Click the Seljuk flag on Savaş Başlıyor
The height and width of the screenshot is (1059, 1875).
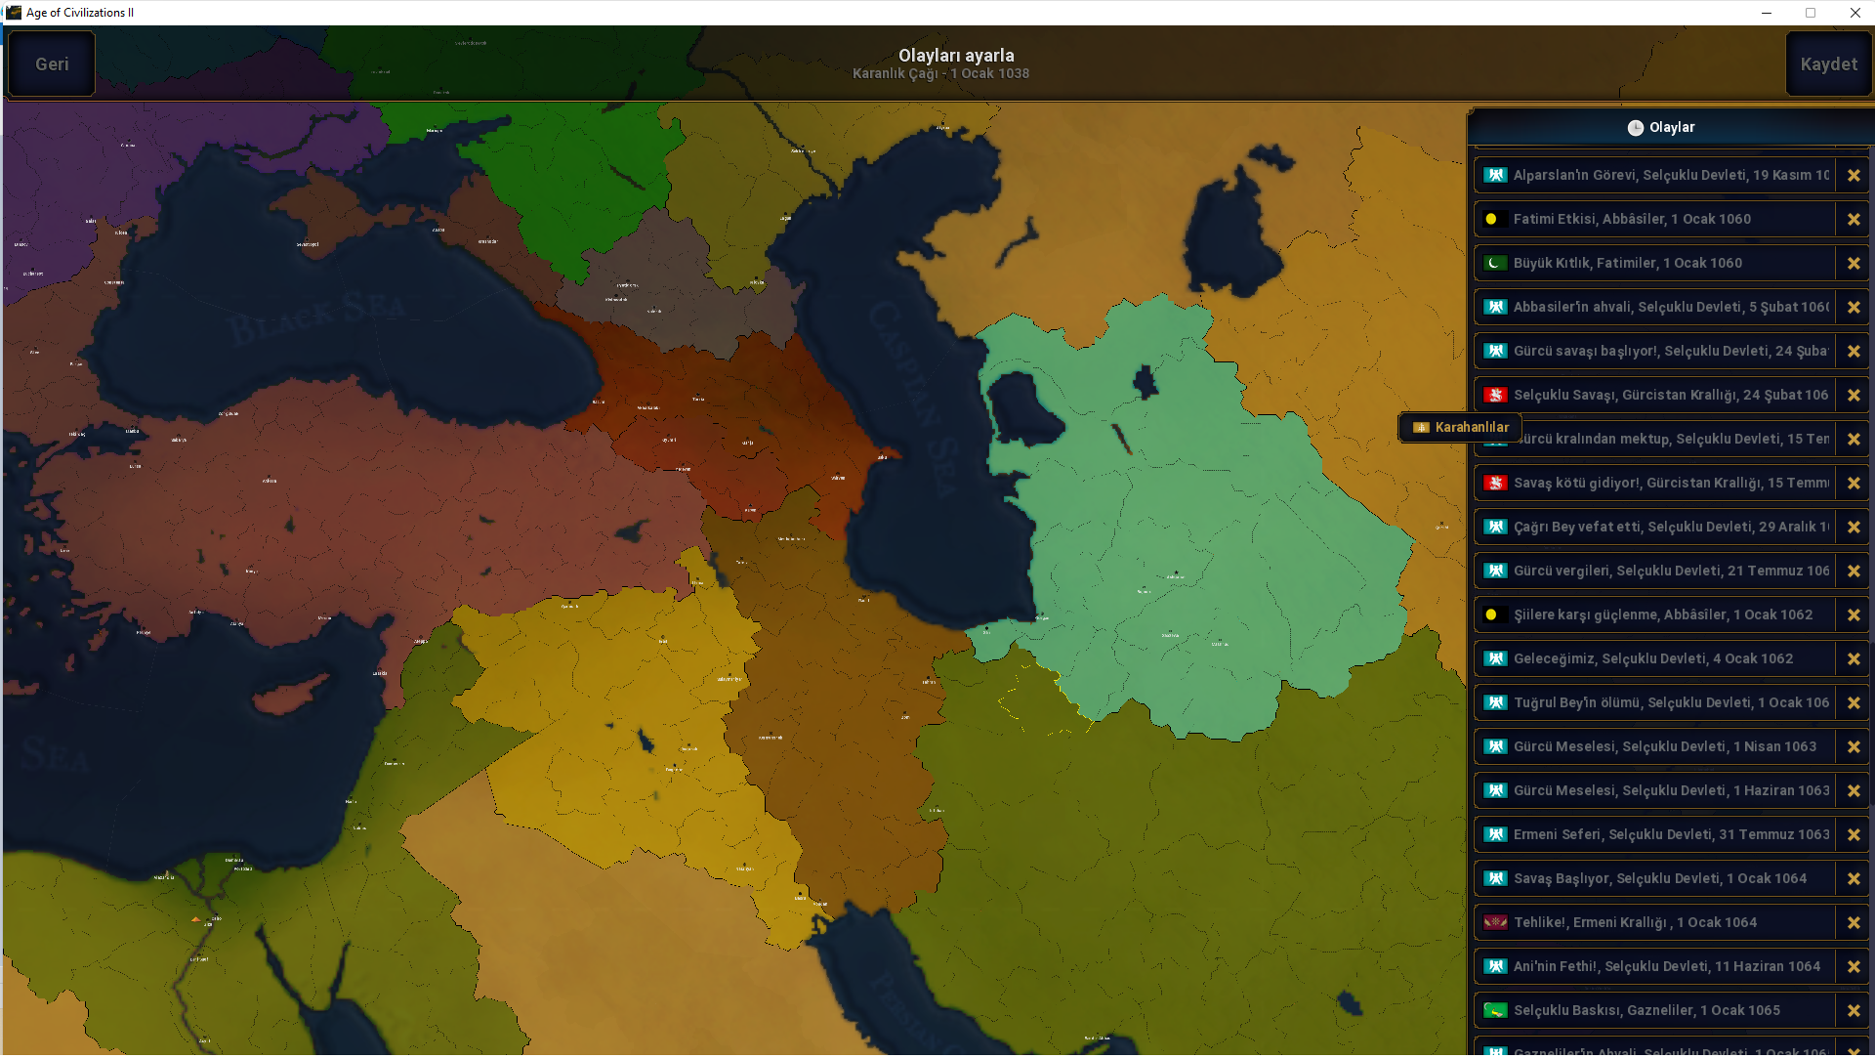(1494, 878)
